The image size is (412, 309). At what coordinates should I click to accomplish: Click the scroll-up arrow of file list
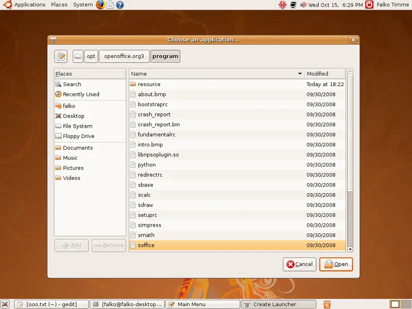(x=350, y=71)
